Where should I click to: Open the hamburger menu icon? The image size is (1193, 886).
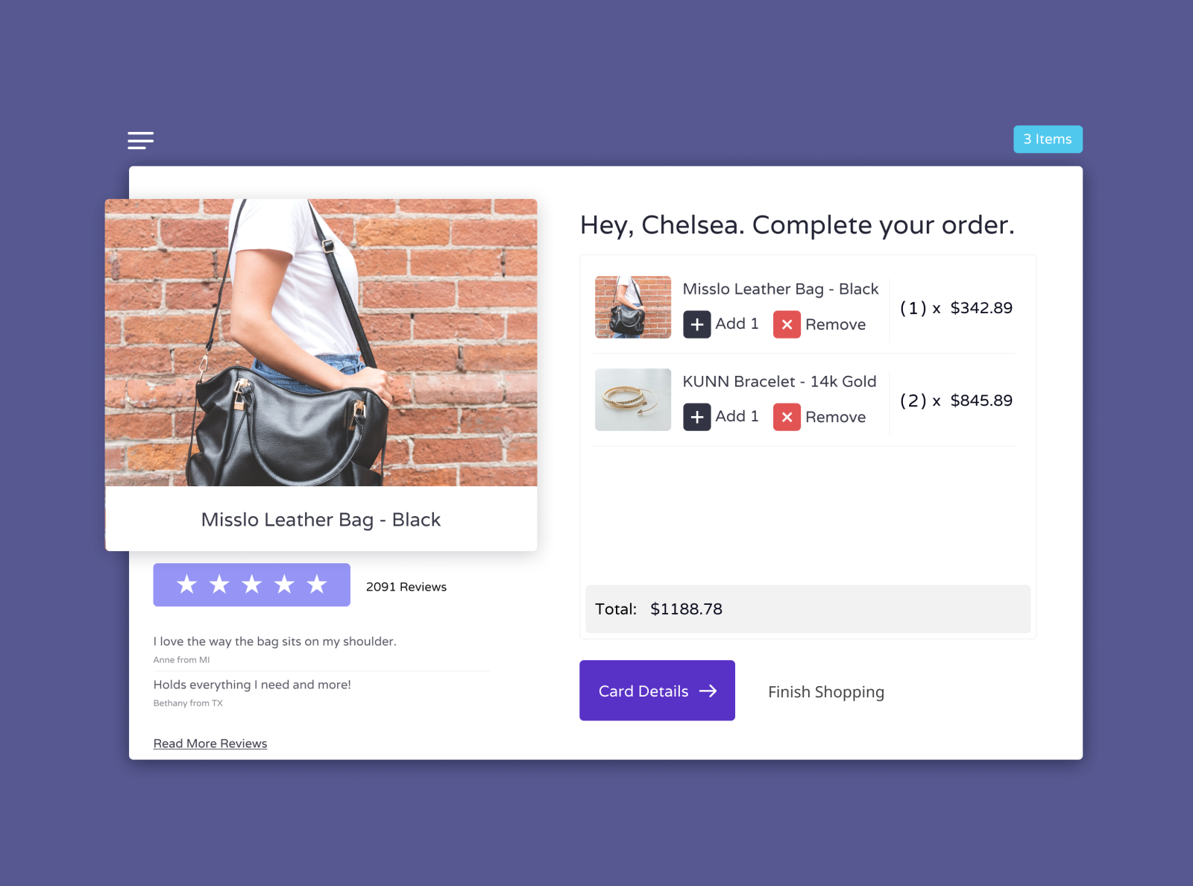pyautogui.click(x=140, y=140)
